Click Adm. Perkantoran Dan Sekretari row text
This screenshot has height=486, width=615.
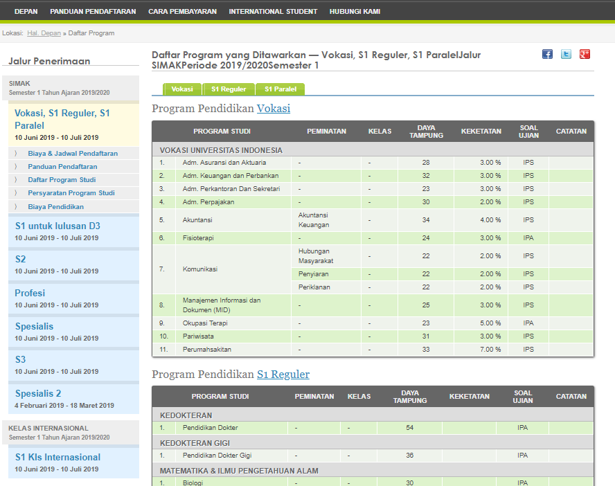(231, 188)
